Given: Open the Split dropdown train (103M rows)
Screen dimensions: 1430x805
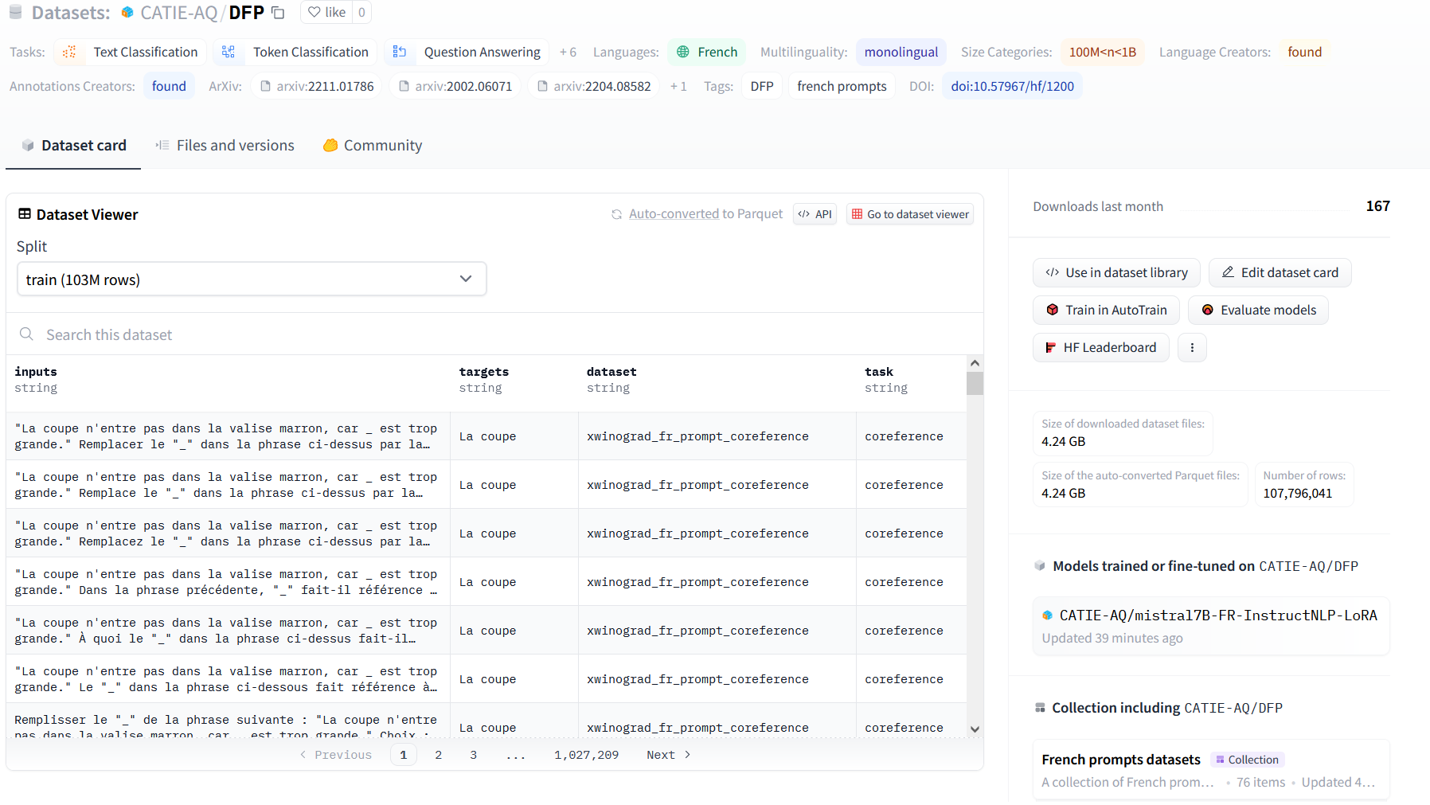Looking at the screenshot, I should [x=252, y=279].
